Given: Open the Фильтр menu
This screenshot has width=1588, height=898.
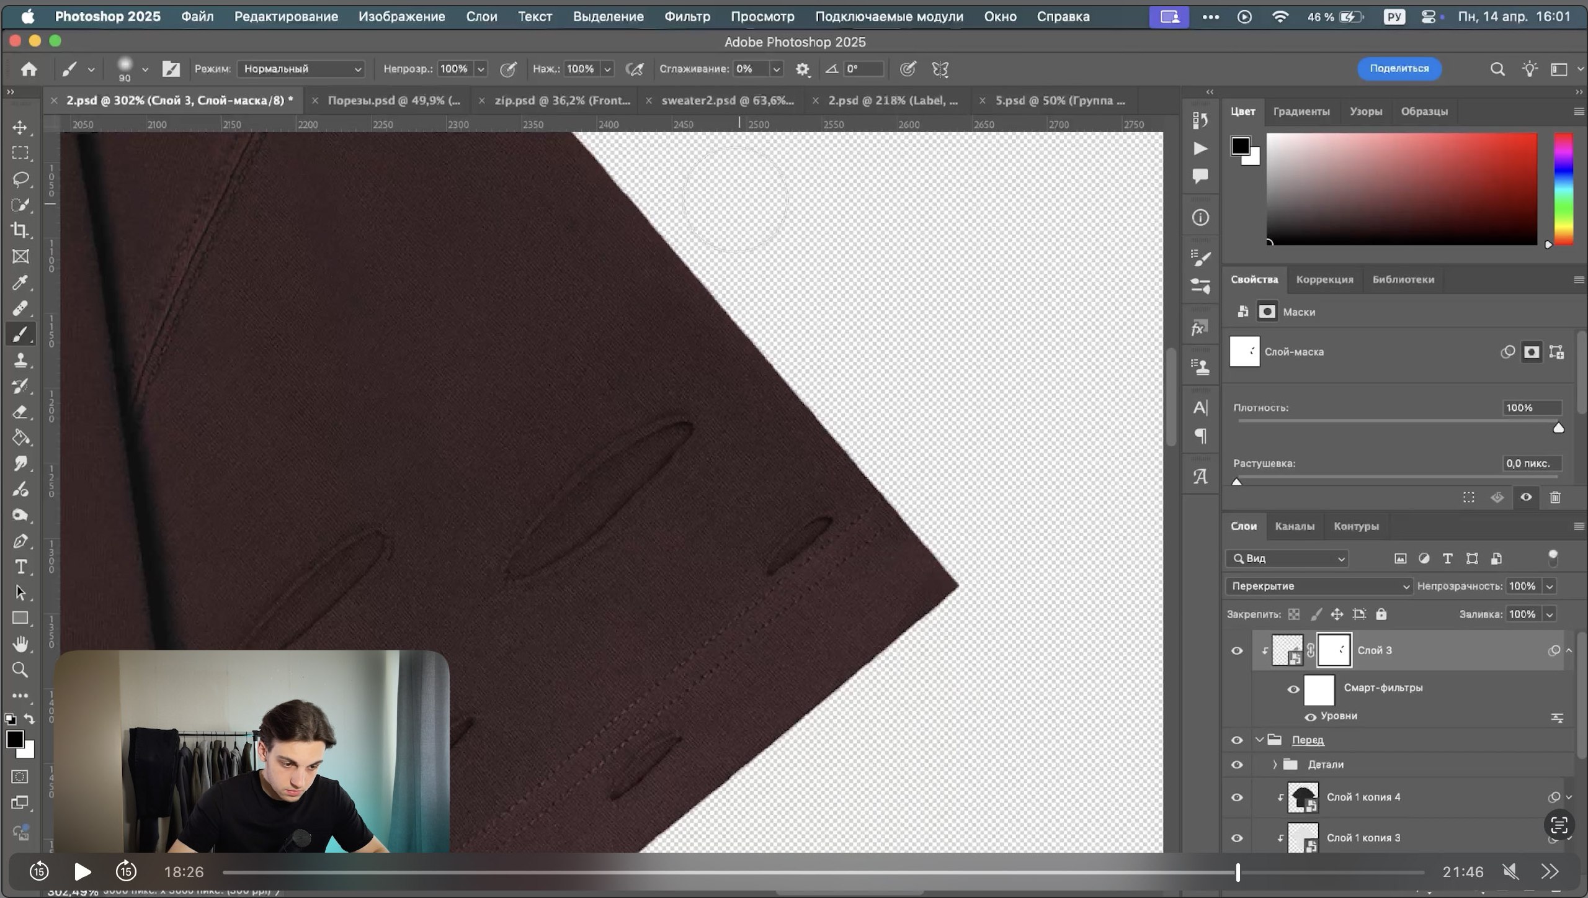Looking at the screenshot, I should 687,17.
